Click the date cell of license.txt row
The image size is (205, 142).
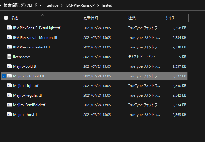(97, 57)
